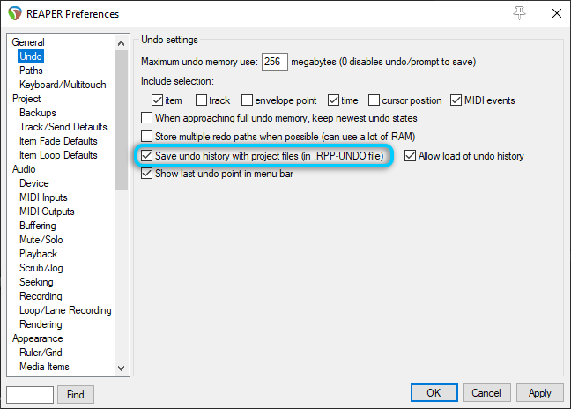This screenshot has width=571, height=409.
Task: Toggle allow load of undo history
Action: click(x=410, y=156)
